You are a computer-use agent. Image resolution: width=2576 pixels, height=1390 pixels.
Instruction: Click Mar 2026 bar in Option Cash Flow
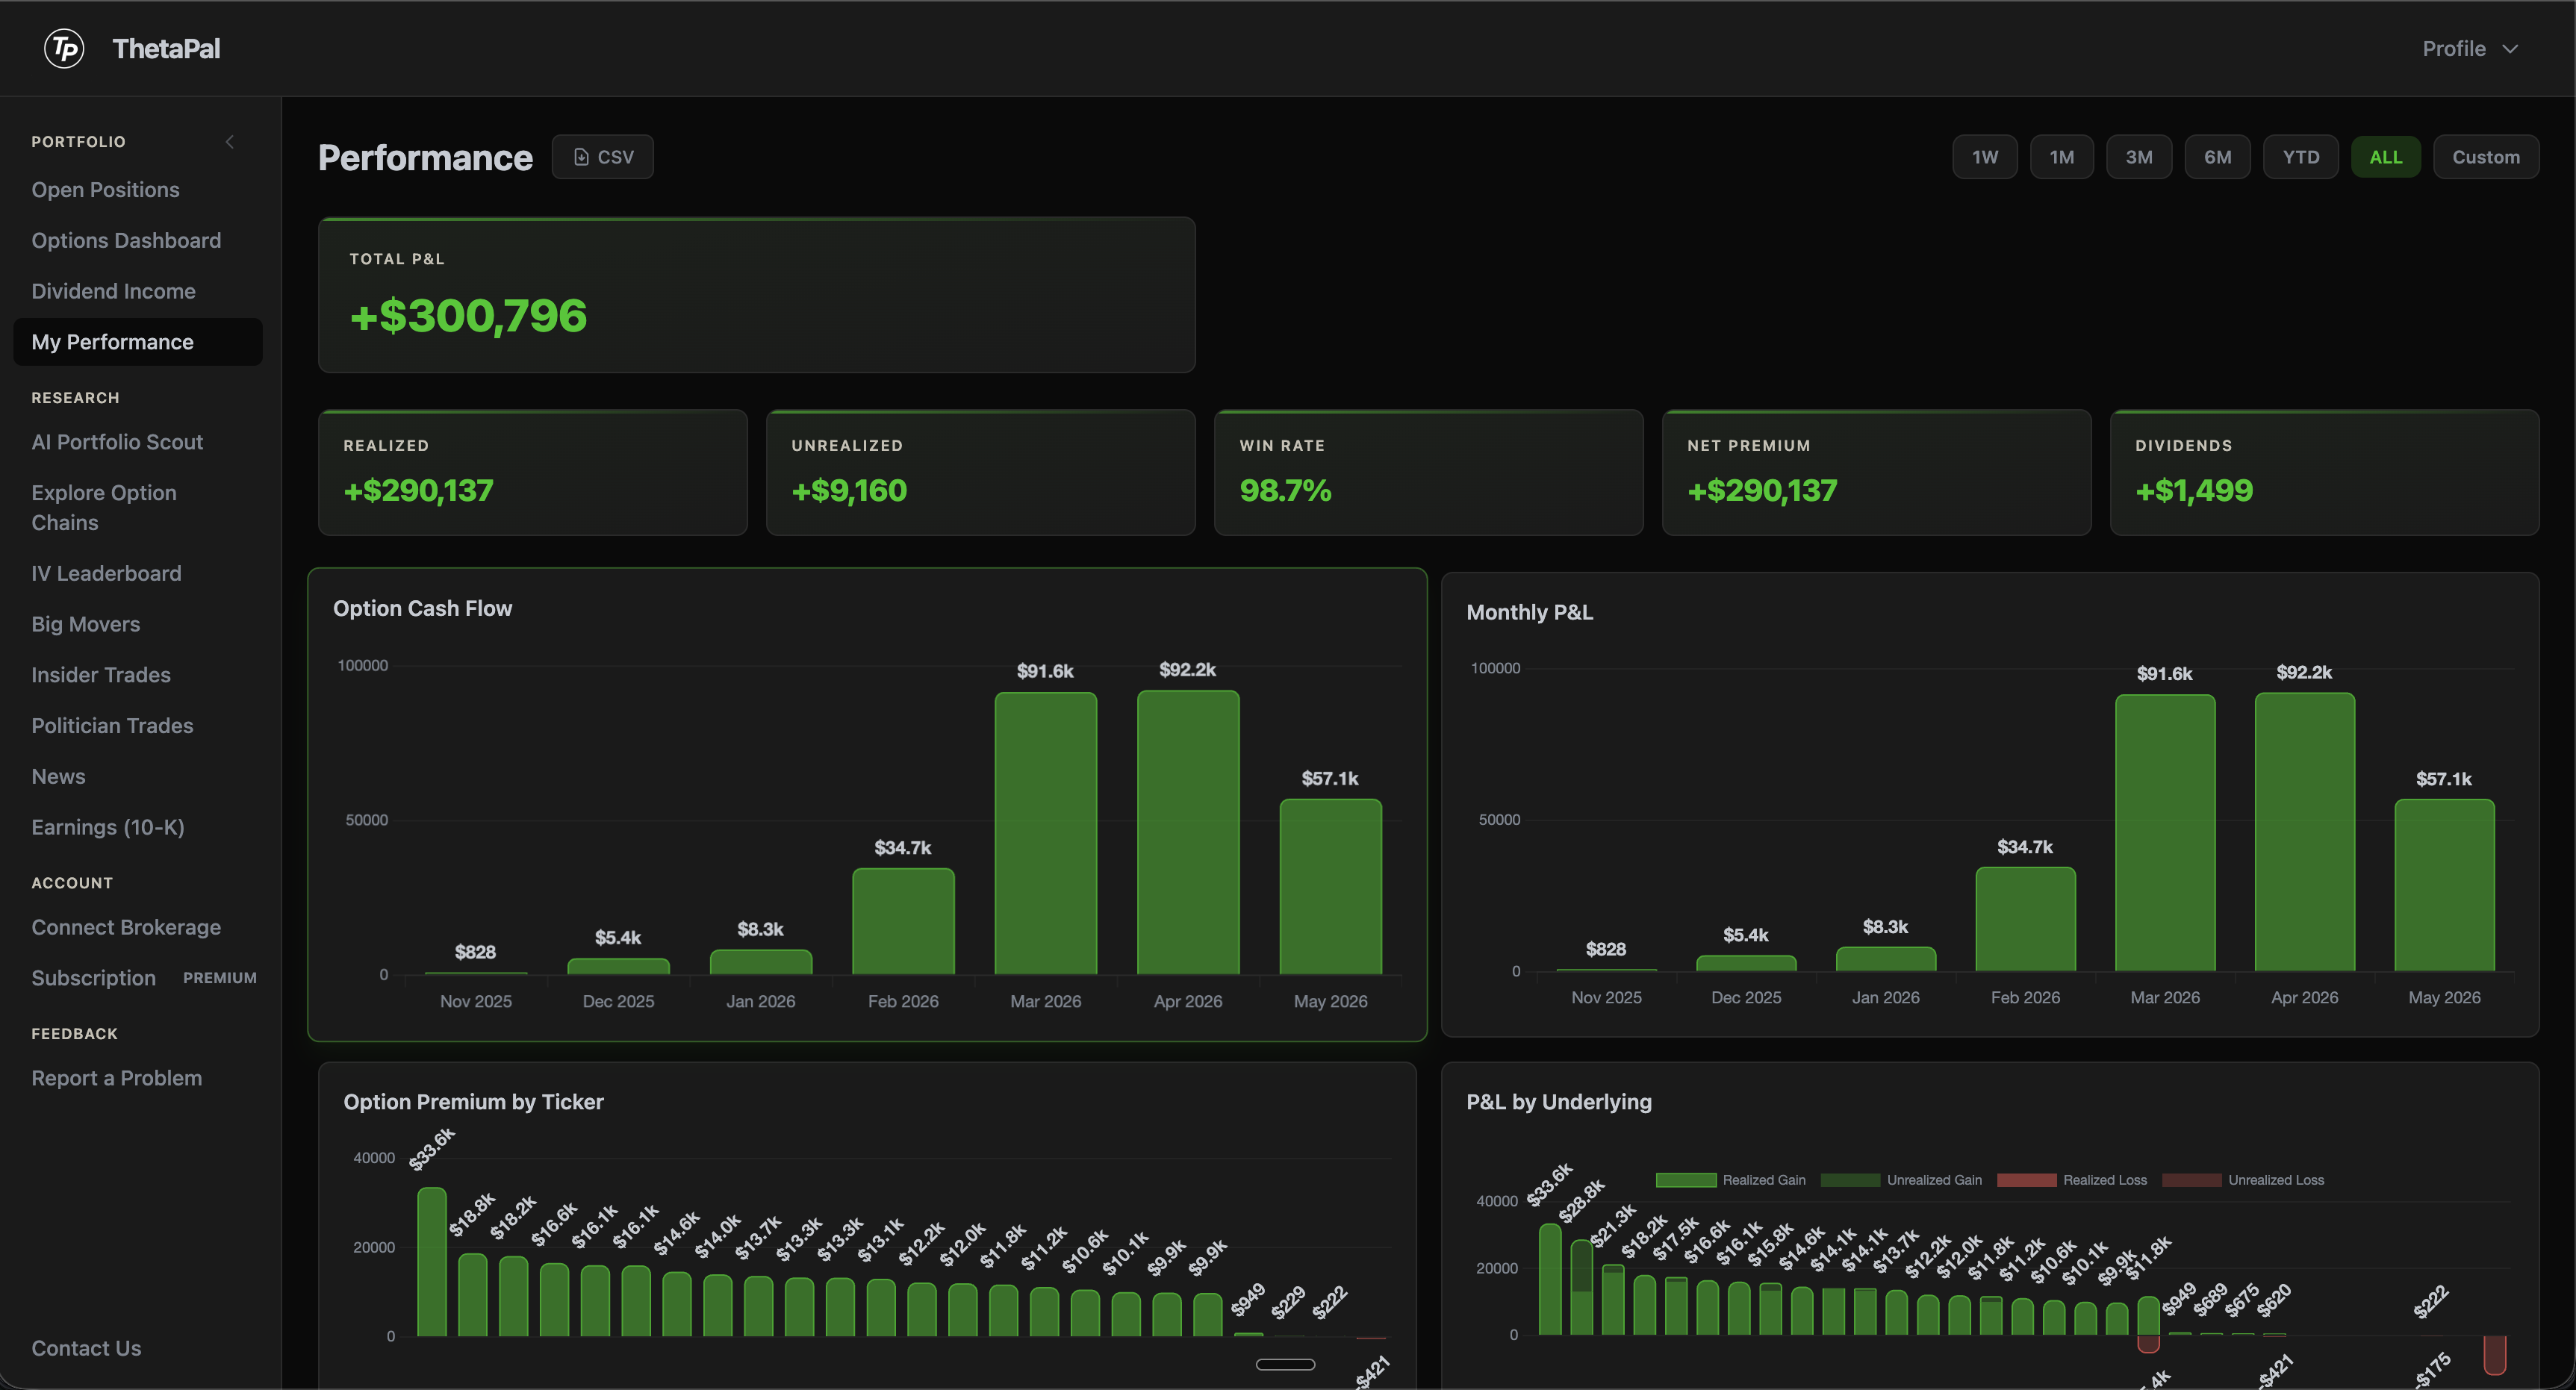[1046, 833]
